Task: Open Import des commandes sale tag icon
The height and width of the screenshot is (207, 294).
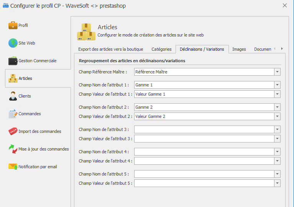Action: (x=13, y=131)
